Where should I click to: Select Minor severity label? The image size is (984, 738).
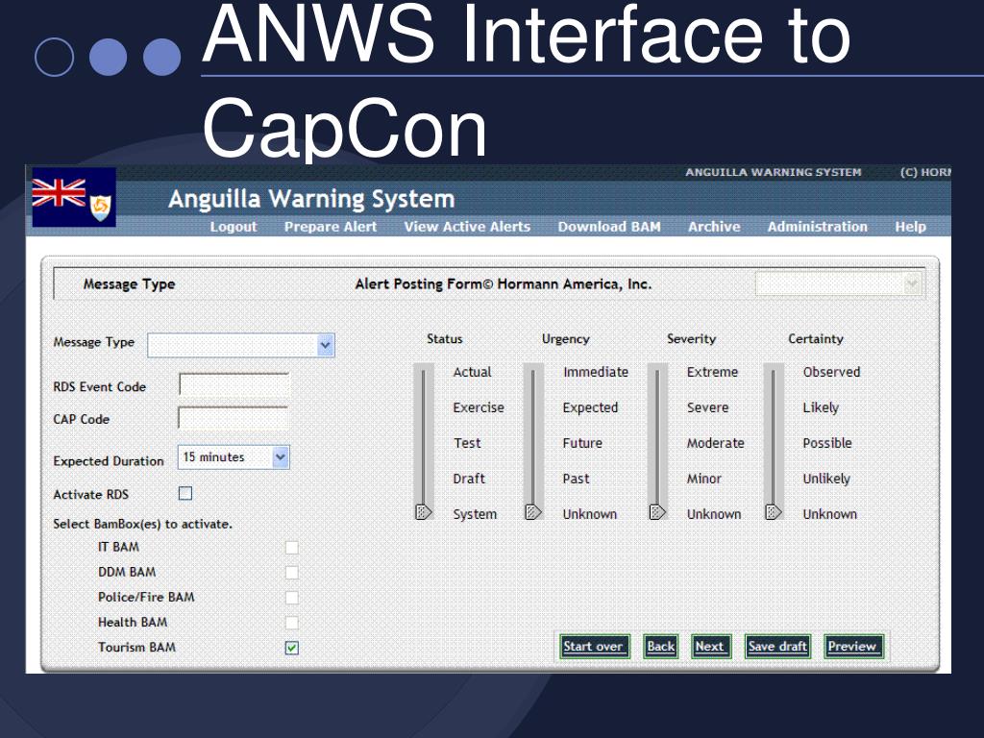coord(704,479)
